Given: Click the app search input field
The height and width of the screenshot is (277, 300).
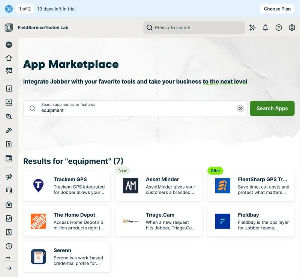Looking at the screenshot, I should point(135,108).
